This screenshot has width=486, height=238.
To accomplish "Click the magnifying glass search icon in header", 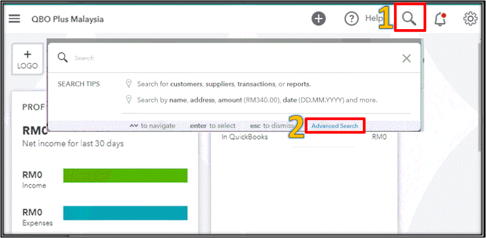I will (x=410, y=19).
